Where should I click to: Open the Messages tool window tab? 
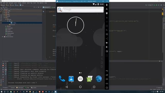[20, 88]
